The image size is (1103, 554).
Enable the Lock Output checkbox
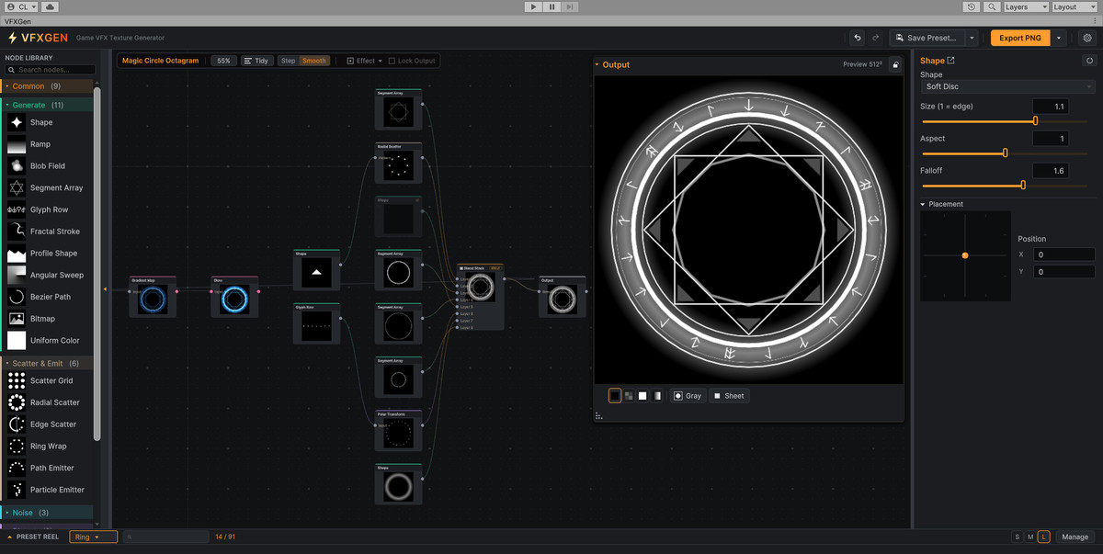tap(392, 61)
